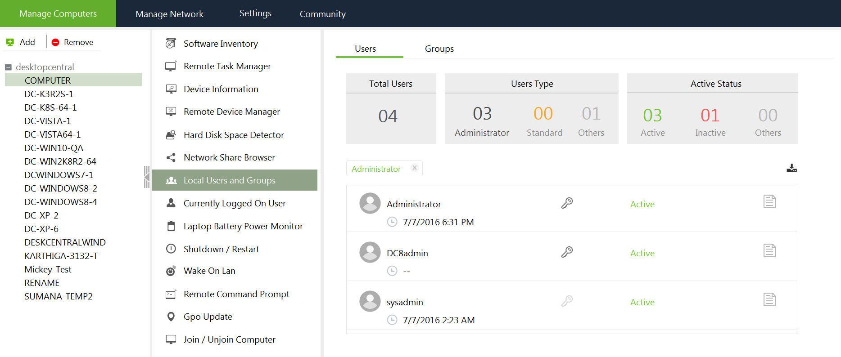
Task: Open Software Inventory tool
Action: pos(221,44)
